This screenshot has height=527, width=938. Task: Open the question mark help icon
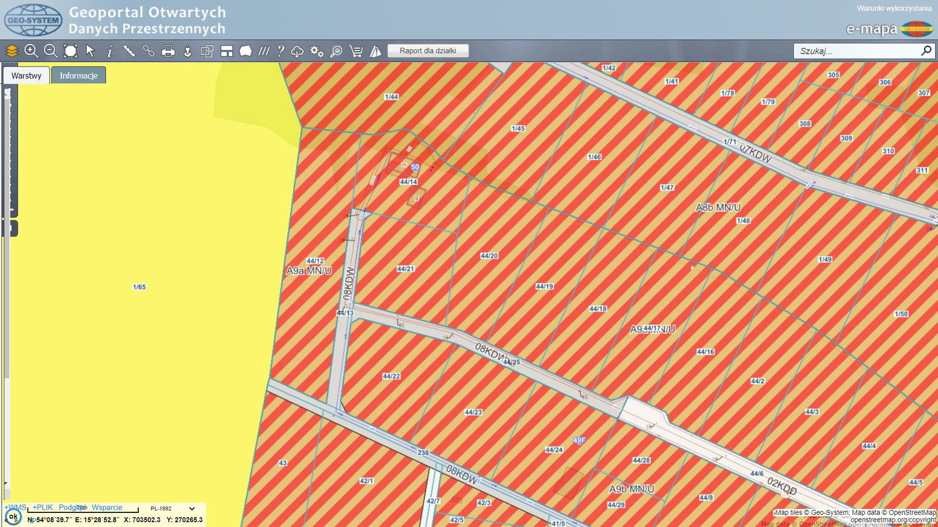[281, 51]
